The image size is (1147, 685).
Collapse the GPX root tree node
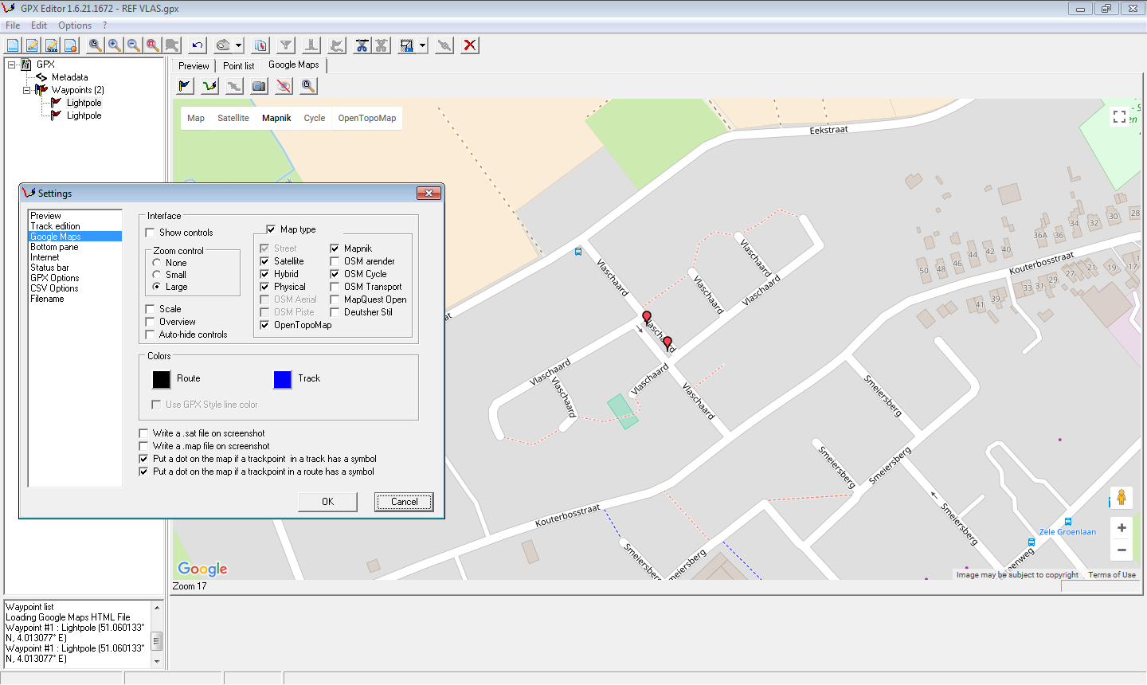click(x=11, y=65)
